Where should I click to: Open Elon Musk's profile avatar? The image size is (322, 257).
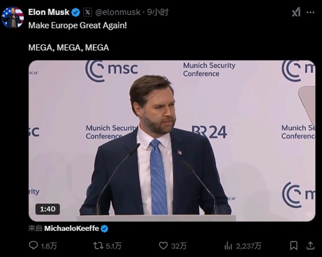[x=12, y=17]
